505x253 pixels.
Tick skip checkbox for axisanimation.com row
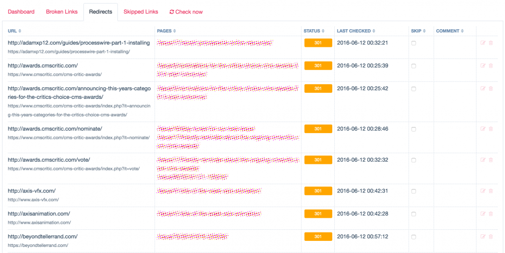click(x=414, y=214)
